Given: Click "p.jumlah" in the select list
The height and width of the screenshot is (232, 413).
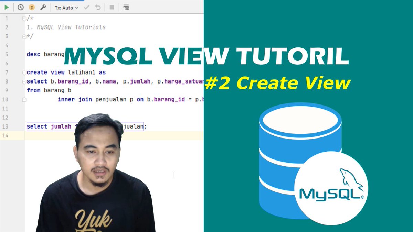Looking at the screenshot, I should click(137, 81).
